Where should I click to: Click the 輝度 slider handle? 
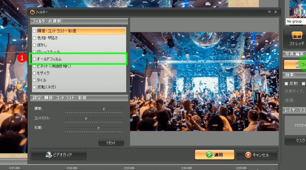(x=104, y=109)
